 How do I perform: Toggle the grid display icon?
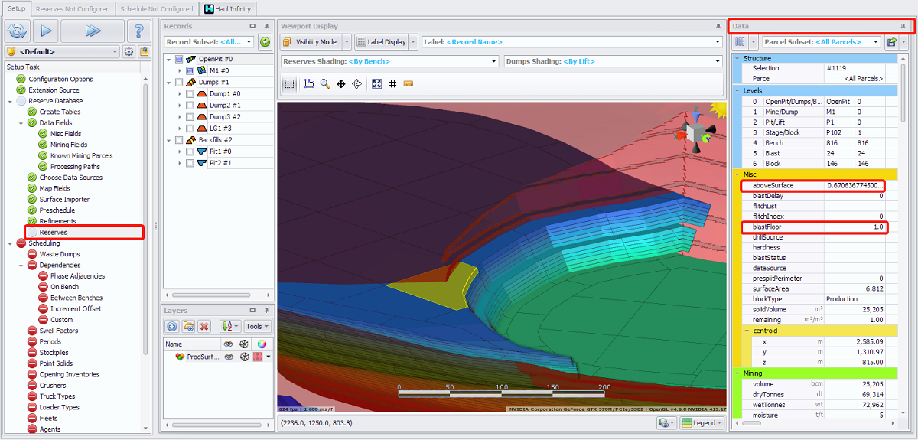(392, 84)
